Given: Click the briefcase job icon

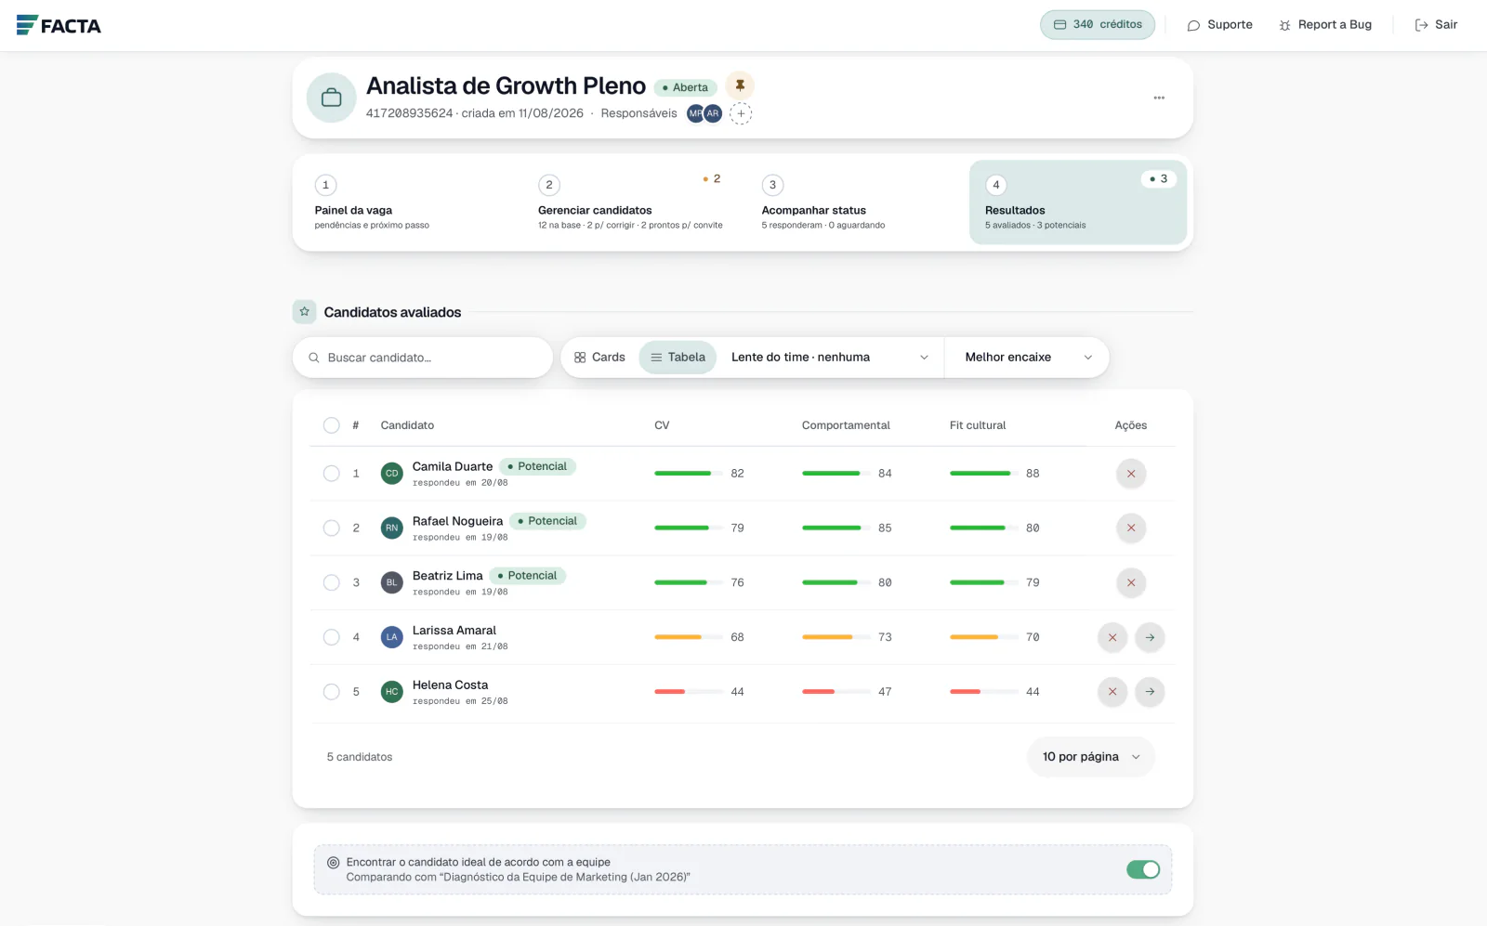Looking at the screenshot, I should tap(331, 98).
